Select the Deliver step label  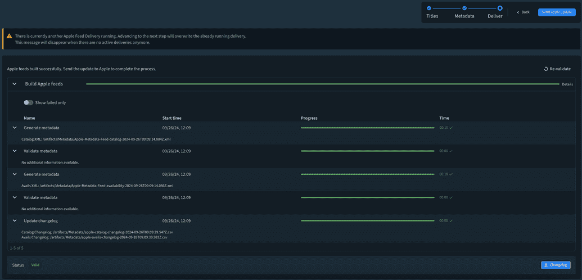(x=495, y=16)
